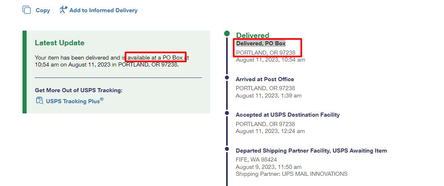Click the Copy icon

tap(27, 10)
